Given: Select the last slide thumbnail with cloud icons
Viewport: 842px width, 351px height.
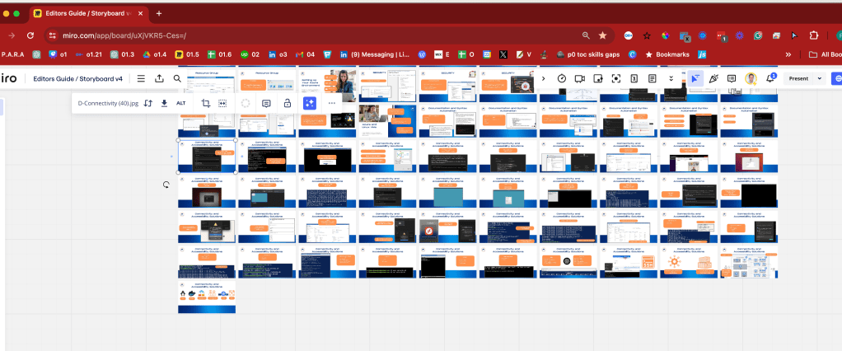Looking at the screenshot, I should (207, 297).
